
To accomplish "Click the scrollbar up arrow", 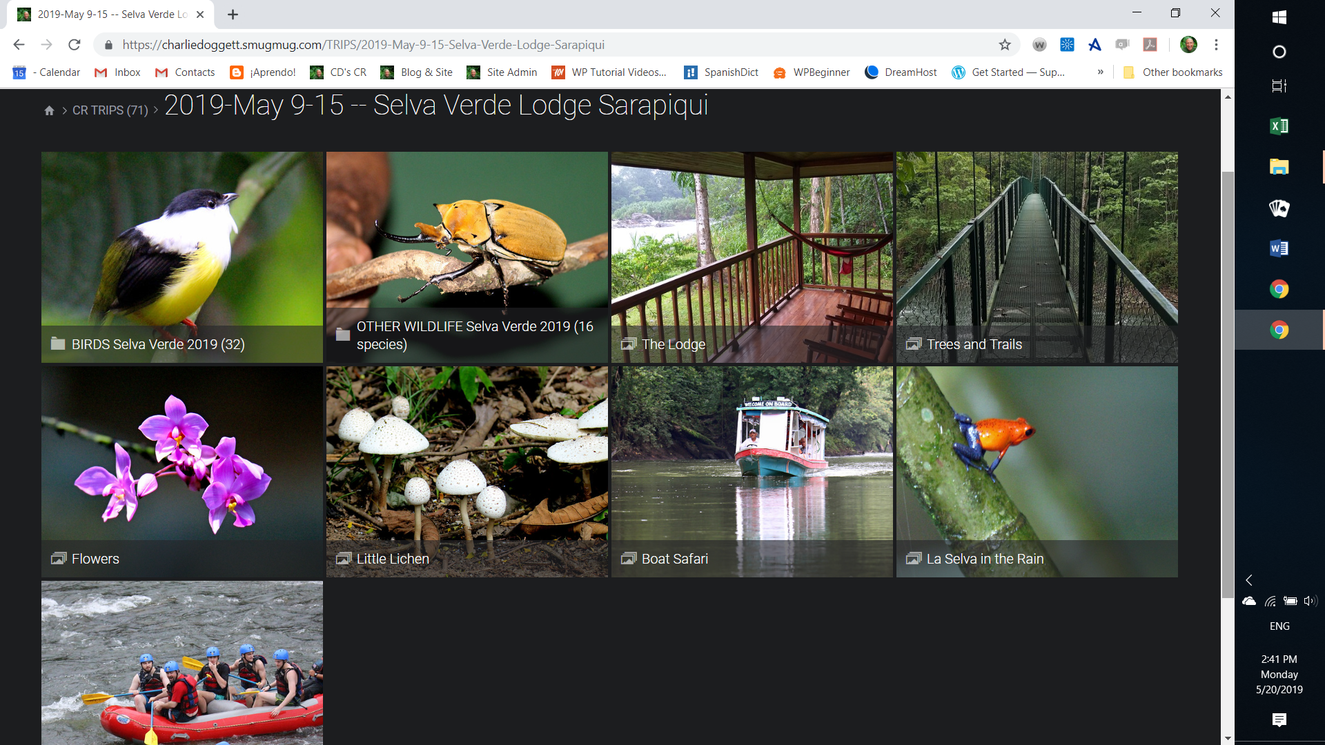I will (1228, 97).
